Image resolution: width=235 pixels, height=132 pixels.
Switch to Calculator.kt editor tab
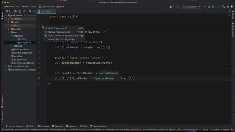tap(46, 11)
